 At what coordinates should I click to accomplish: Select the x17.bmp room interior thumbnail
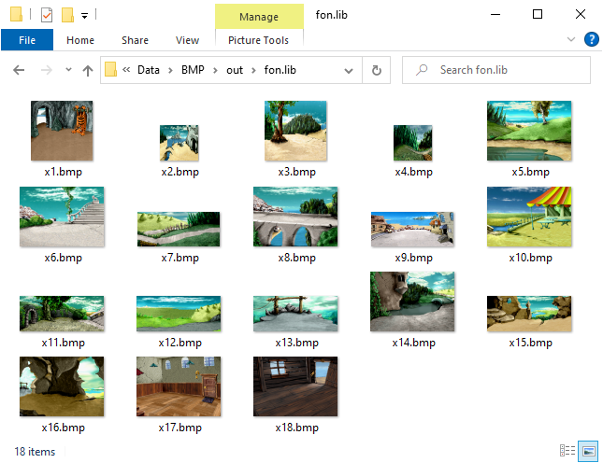[x=179, y=386]
